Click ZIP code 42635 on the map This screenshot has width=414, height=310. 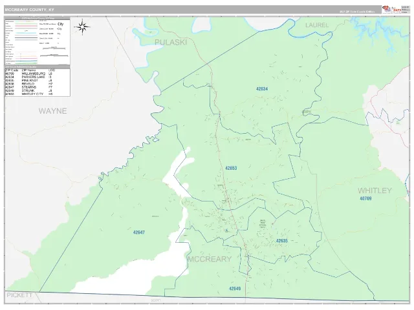282,241
